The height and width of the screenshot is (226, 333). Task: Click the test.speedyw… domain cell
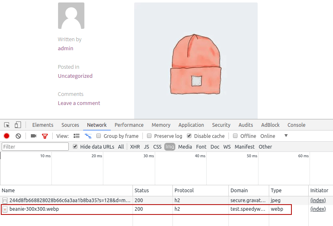point(248,209)
